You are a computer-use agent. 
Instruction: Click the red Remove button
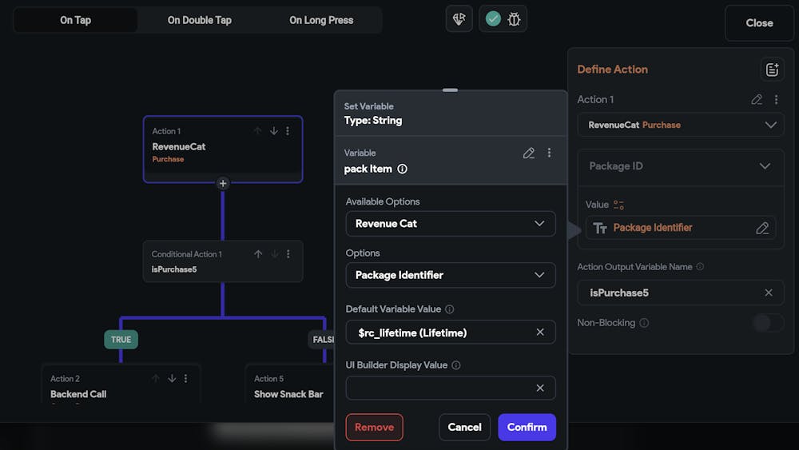374,427
